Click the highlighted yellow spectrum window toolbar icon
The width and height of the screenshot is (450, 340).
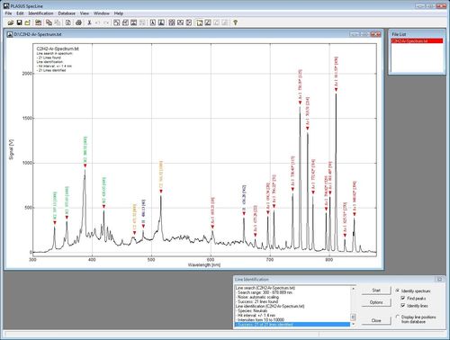pos(200,22)
